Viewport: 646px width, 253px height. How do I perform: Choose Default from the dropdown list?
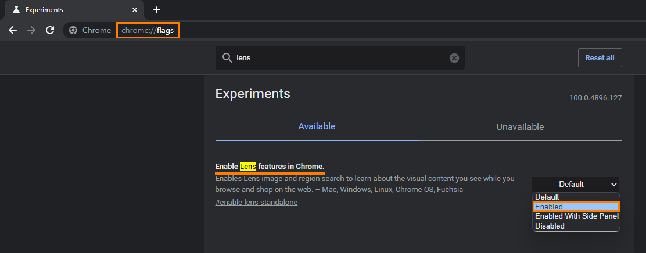tap(576, 197)
